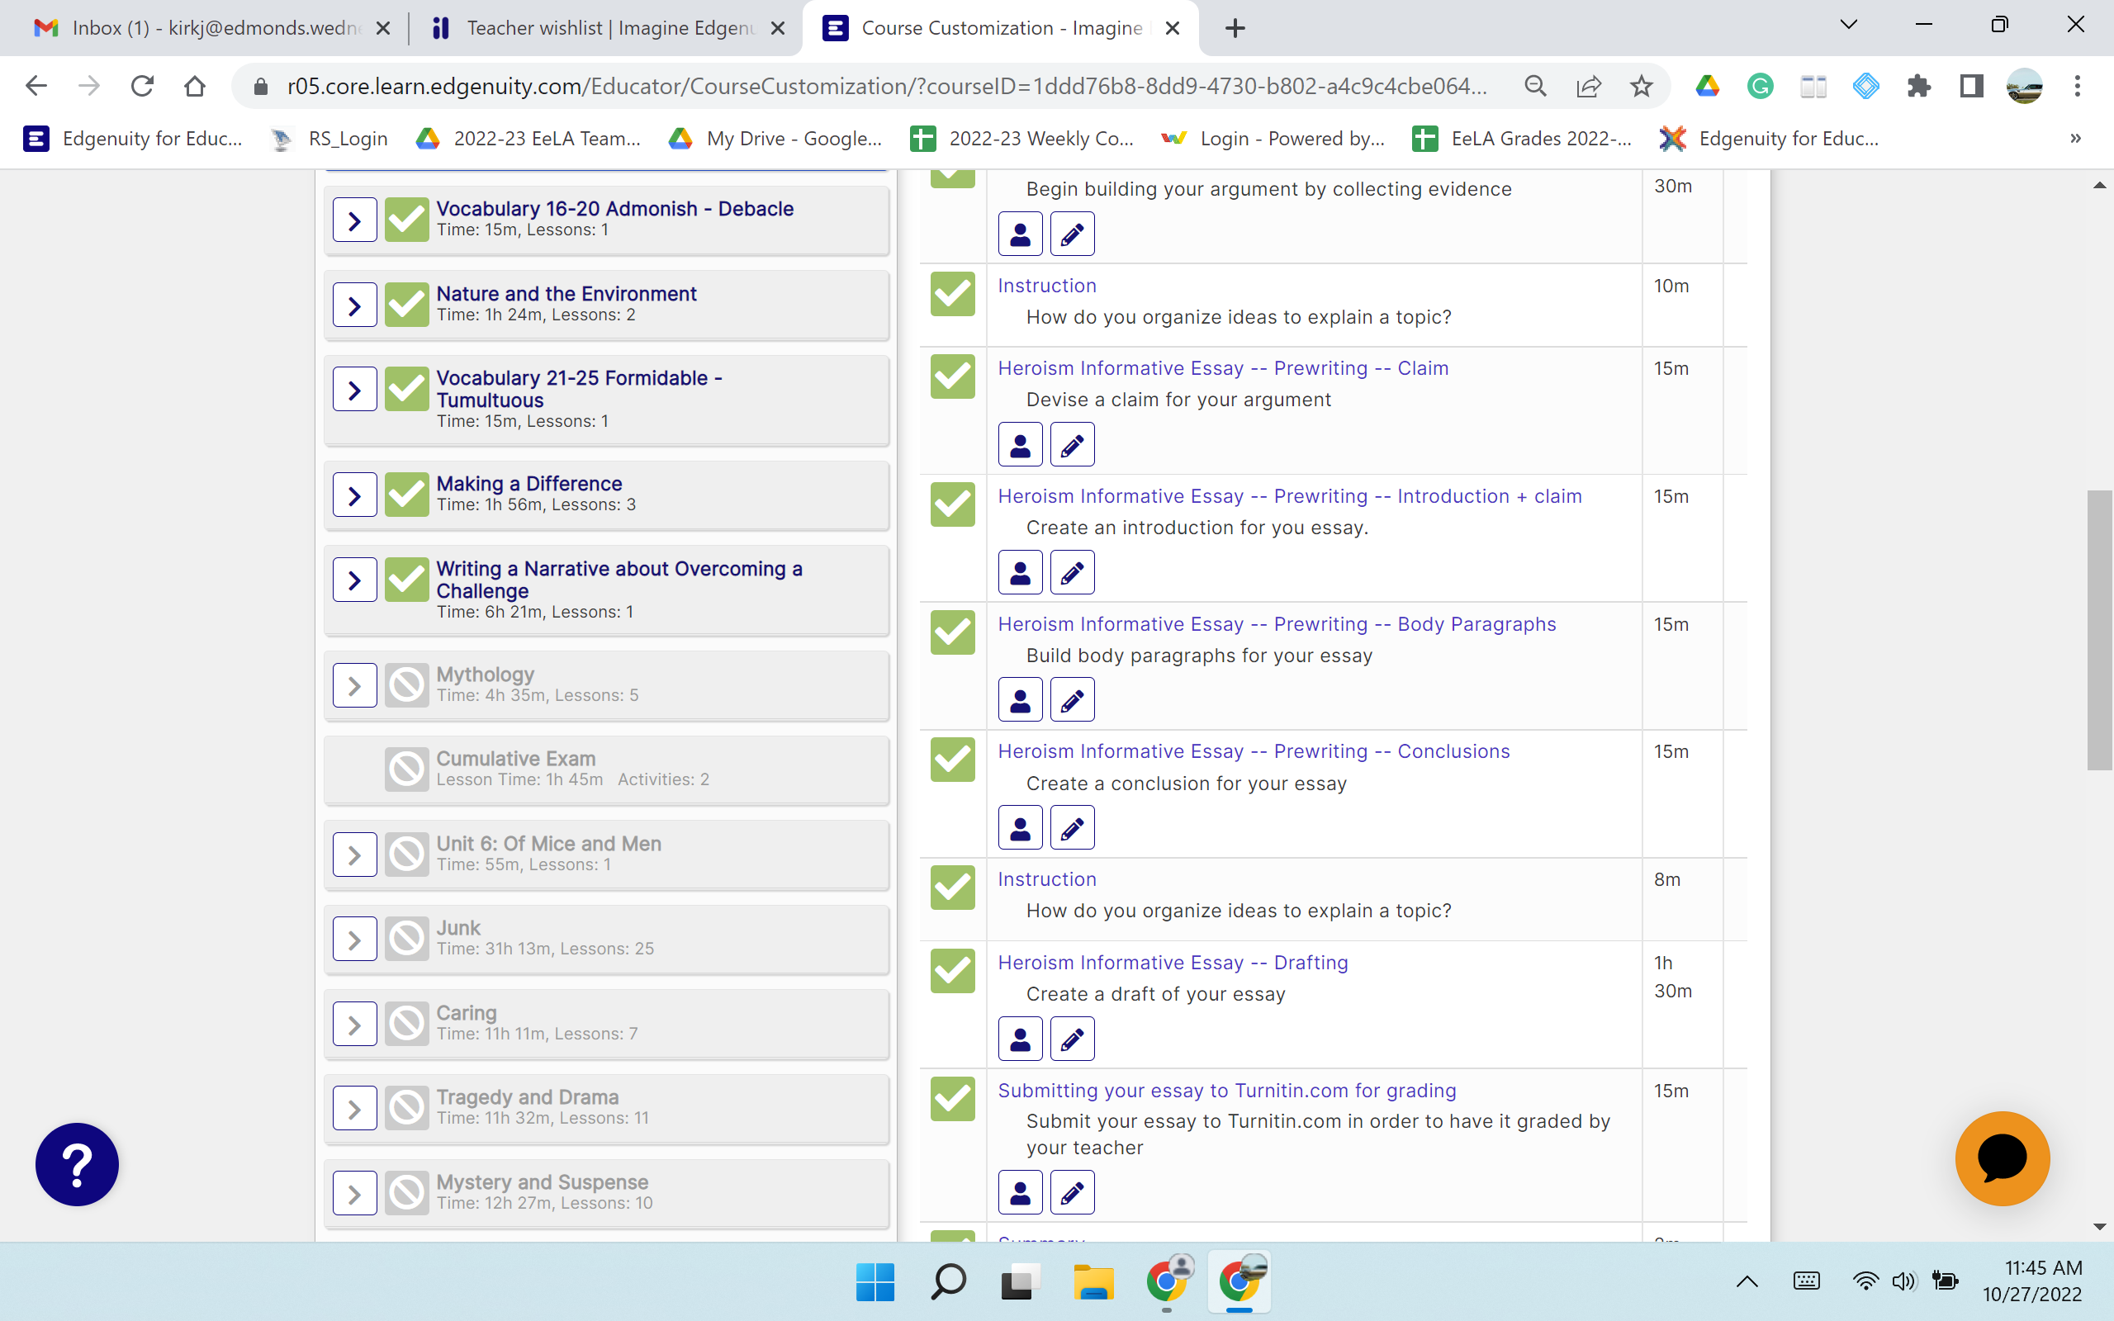
Task: Click the person icon under Turnitin.com submission activity
Action: (1020, 1192)
